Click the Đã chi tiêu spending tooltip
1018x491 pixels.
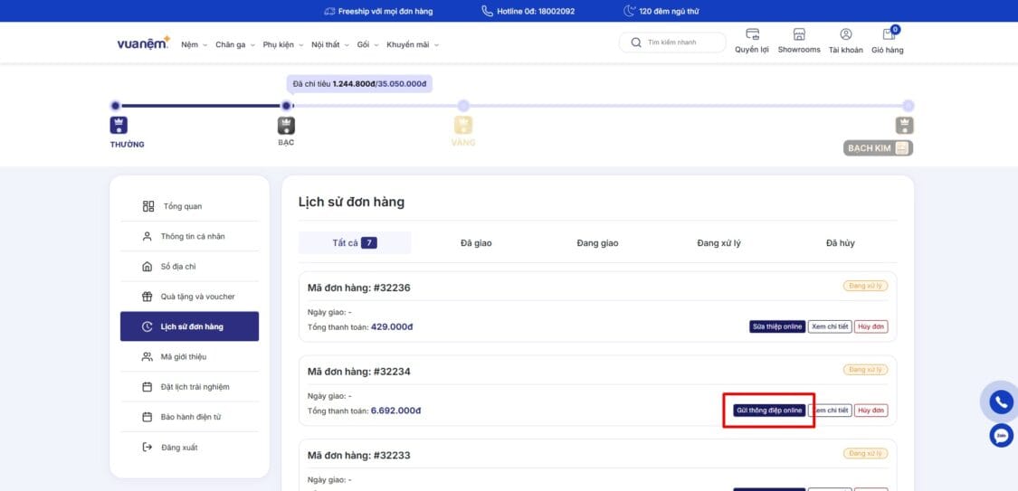point(359,84)
